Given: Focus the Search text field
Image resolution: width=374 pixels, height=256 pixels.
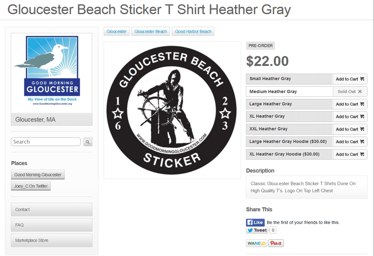Looking at the screenshot, I should click(x=46, y=142).
